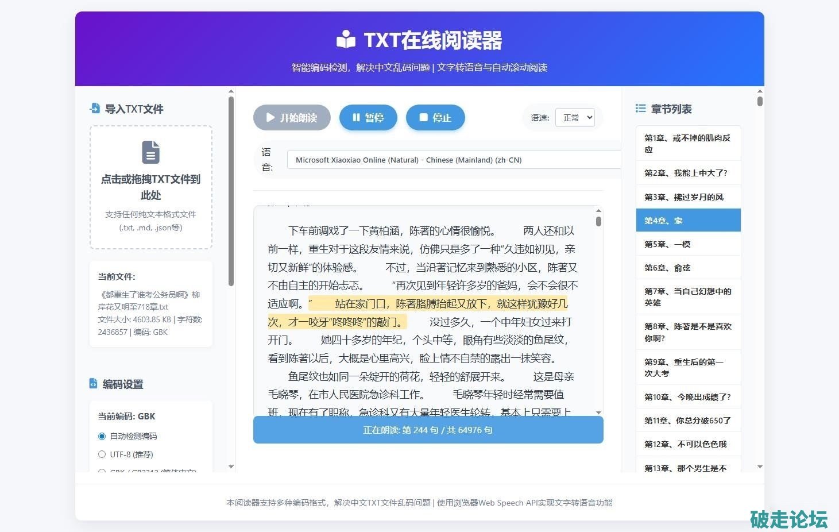The height and width of the screenshot is (532, 839).
Task: Open chapter 第1章、戒不掉的肌肉反应
Action: [688, 144]
